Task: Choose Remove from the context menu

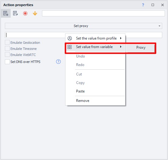Action: [x=82, y=101]
